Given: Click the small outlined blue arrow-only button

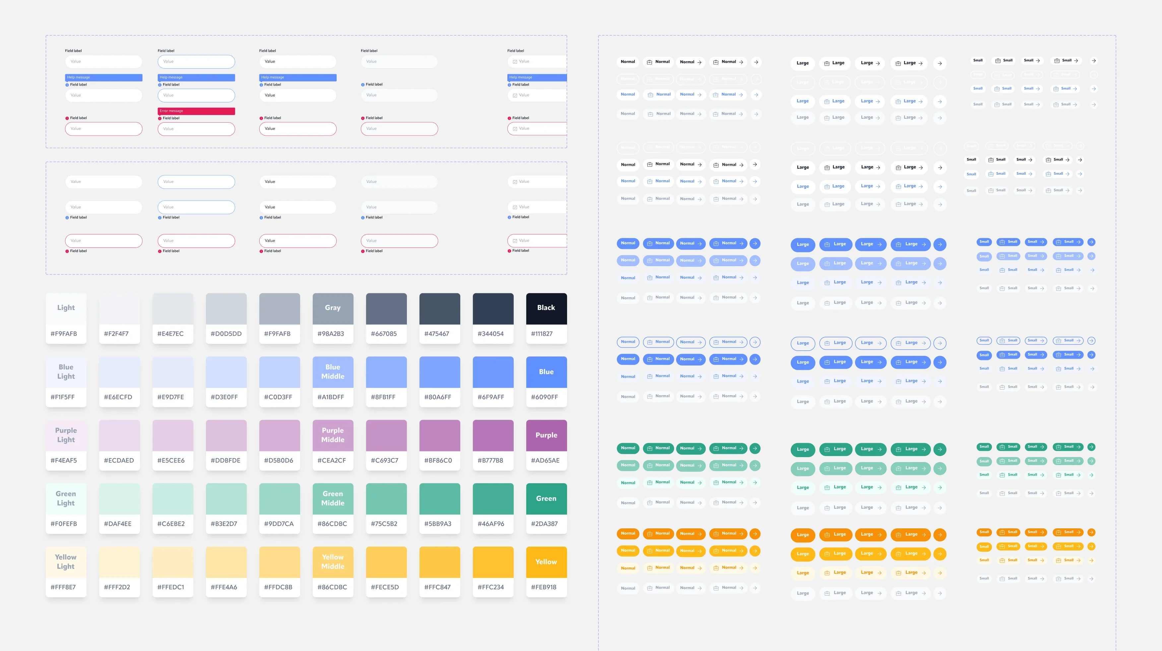Looking at the screenshot, I should [x=1091, y=341].
